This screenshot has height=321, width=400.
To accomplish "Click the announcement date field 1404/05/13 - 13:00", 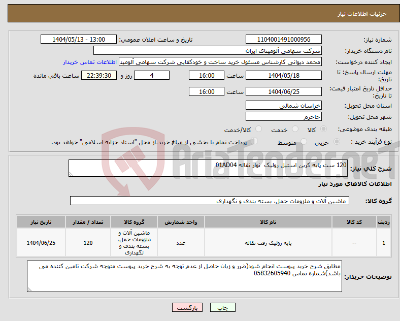I will (79, 39).
